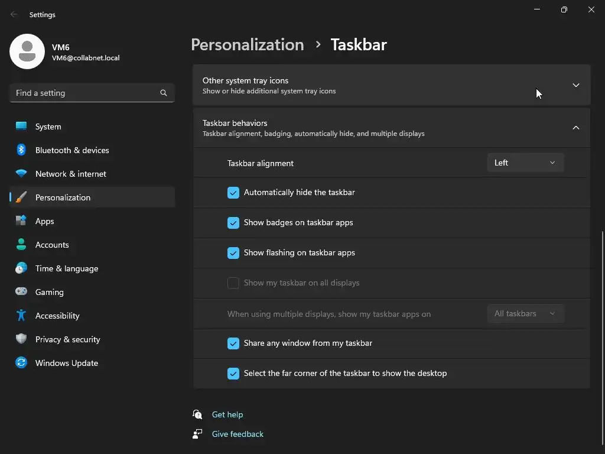Expand Other system tray icons section
605x454 pixels.
[x=575, y=85]
